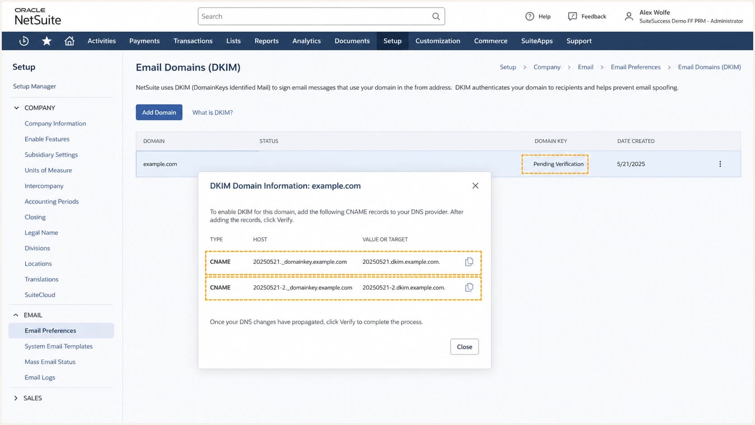Copy the 20250521._domainkey CNAME record

(x=469, y=262)
